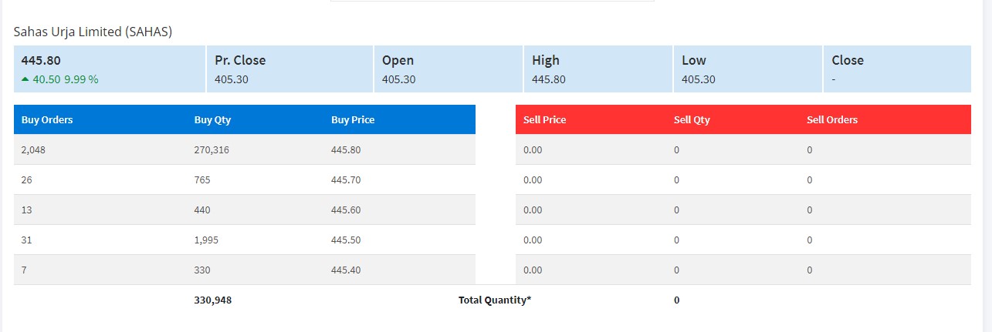Image resolution: width=992 pixels, height=332 pixels.
Task: Click the Close label in summary bar
Action: click(x=848, y=60)
